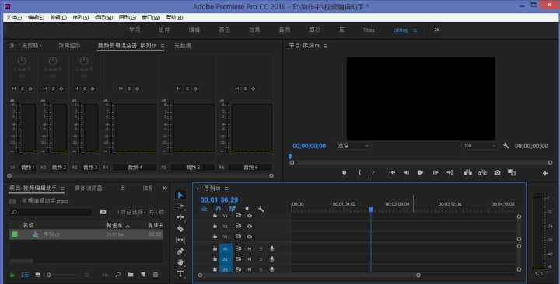Open the 文件(F) menu

[13, 17]
